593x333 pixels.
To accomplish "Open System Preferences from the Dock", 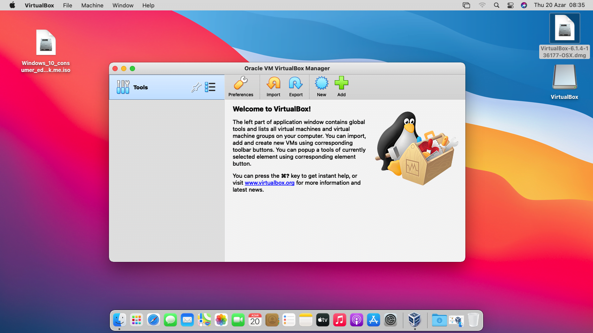I will pos(391,320).
